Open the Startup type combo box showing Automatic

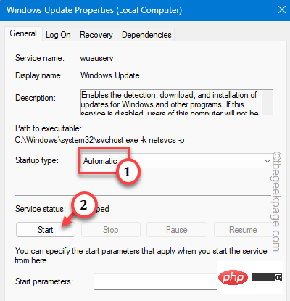point(176,161)
